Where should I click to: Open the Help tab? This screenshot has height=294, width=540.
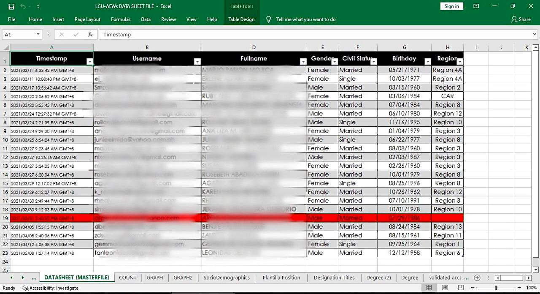(212, 19)
